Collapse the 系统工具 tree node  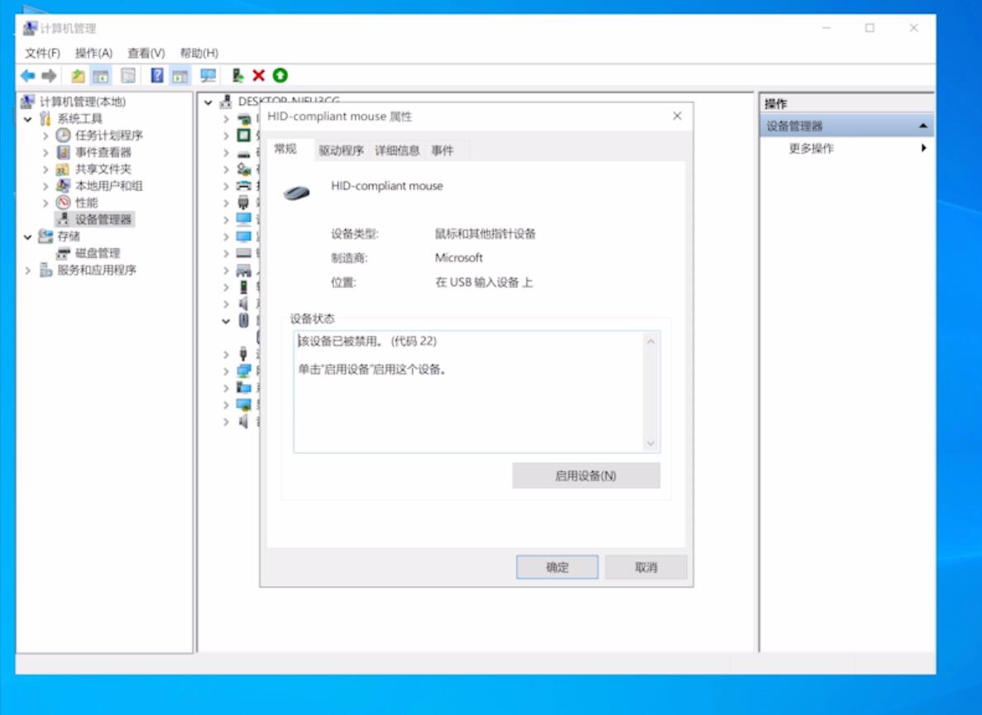pyautogui.click(x=27, y=119)
